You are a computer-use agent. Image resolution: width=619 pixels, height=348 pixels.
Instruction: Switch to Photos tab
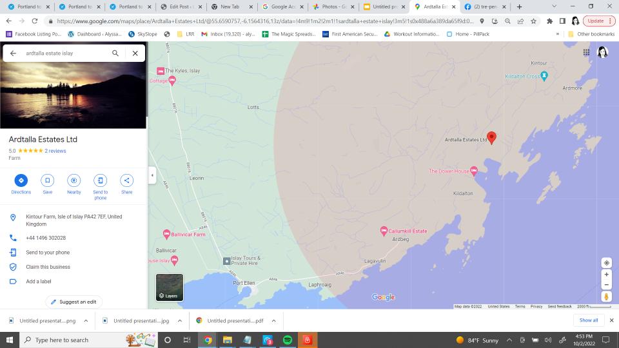click(333, 6)
